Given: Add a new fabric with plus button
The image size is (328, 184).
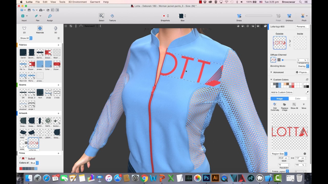Looking at the screenshot, I should (58, 45).
